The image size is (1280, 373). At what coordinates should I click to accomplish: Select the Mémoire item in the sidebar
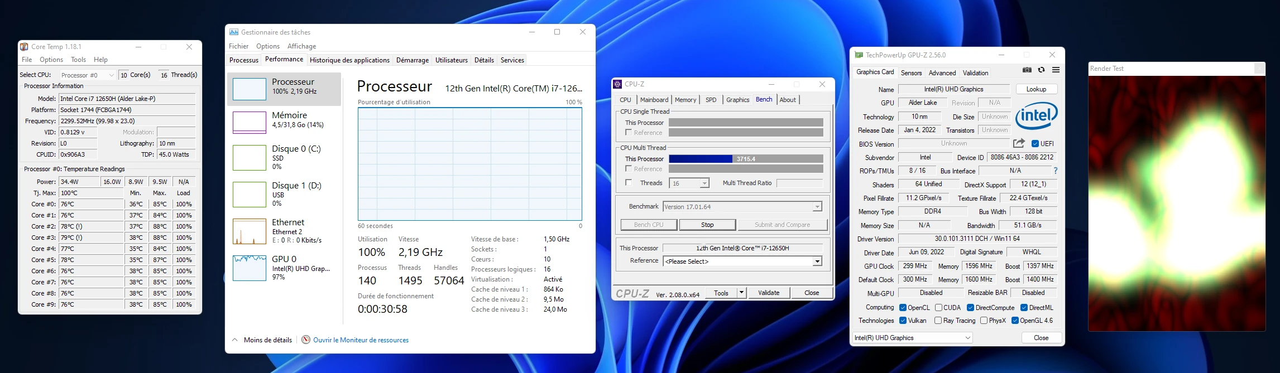coord(284,123)
